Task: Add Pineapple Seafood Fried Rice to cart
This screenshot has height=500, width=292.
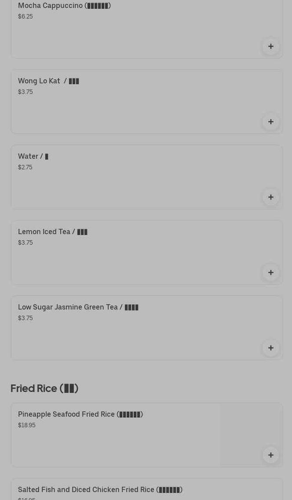Action: (x=271, y=455)
